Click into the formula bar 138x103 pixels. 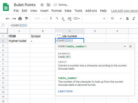point(73,25)
